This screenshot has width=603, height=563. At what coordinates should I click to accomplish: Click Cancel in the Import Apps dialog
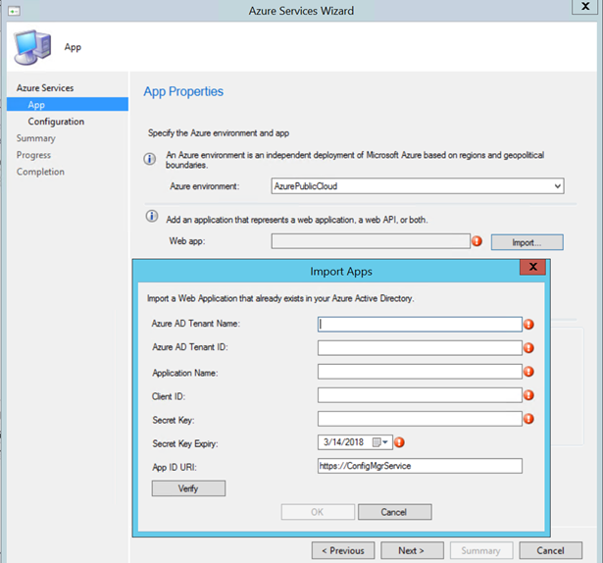394,512
